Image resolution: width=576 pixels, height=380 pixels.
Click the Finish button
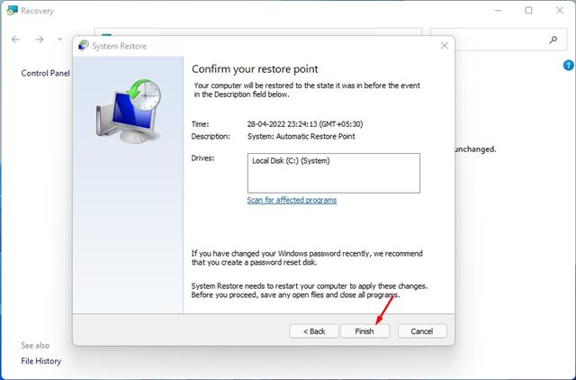pos(364,331)
